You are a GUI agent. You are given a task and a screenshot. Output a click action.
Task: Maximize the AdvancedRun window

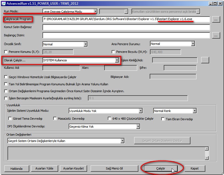[x=215, y=4]
